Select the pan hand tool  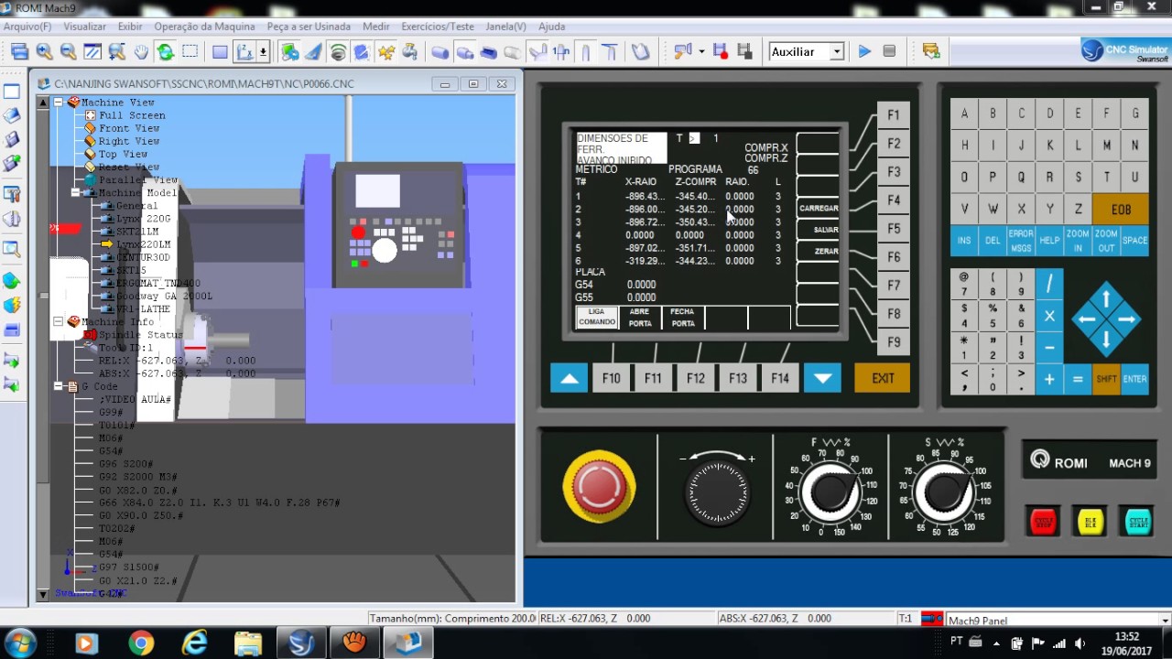coord(141,52)
